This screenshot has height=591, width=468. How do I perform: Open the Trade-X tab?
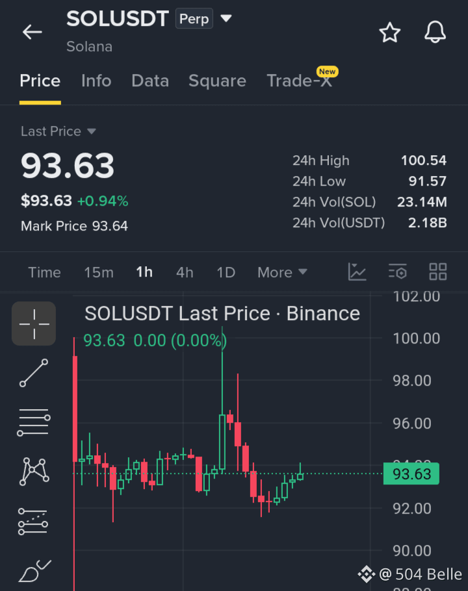tap(300, 81)
